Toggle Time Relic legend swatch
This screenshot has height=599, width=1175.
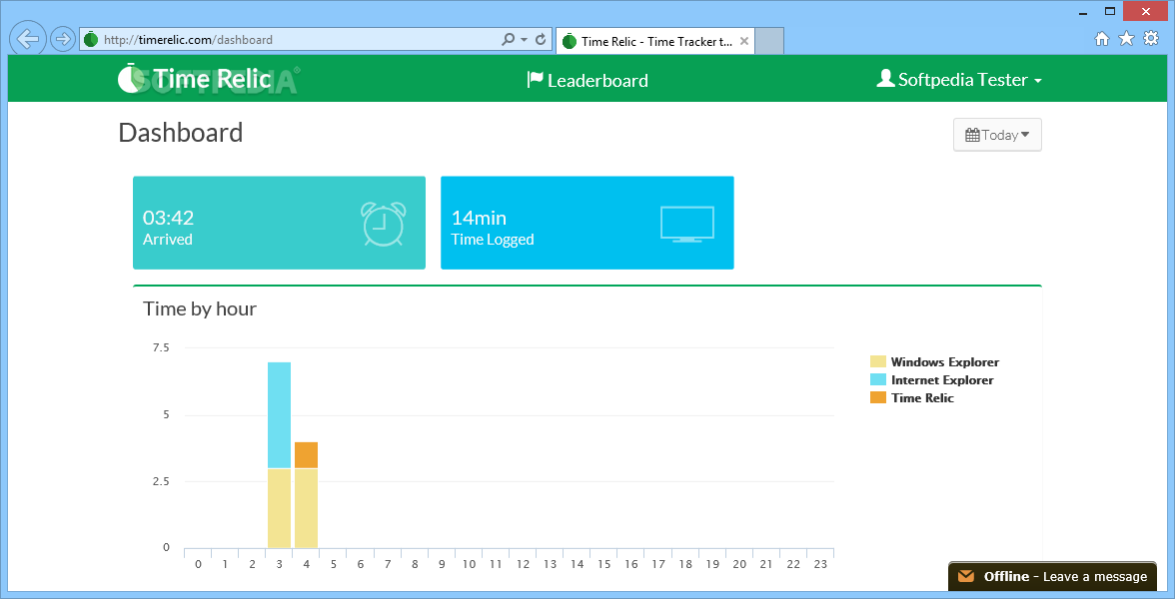(x=877, y=397)
